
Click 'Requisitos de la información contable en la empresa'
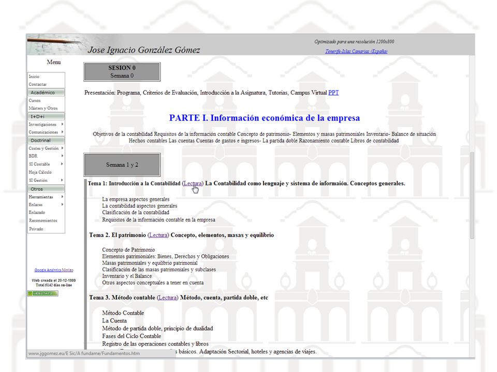(158, 220)
